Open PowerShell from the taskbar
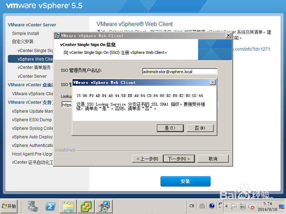 50,206
